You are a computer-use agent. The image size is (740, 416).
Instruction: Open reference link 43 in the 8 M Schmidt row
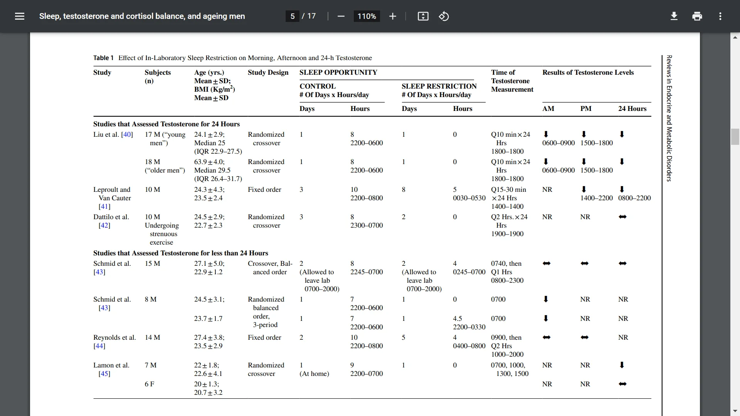click(104, 308)
